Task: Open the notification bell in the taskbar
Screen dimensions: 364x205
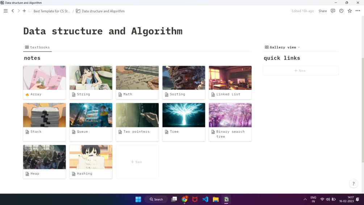Action: pyautogui.click(x=357, y=199)
